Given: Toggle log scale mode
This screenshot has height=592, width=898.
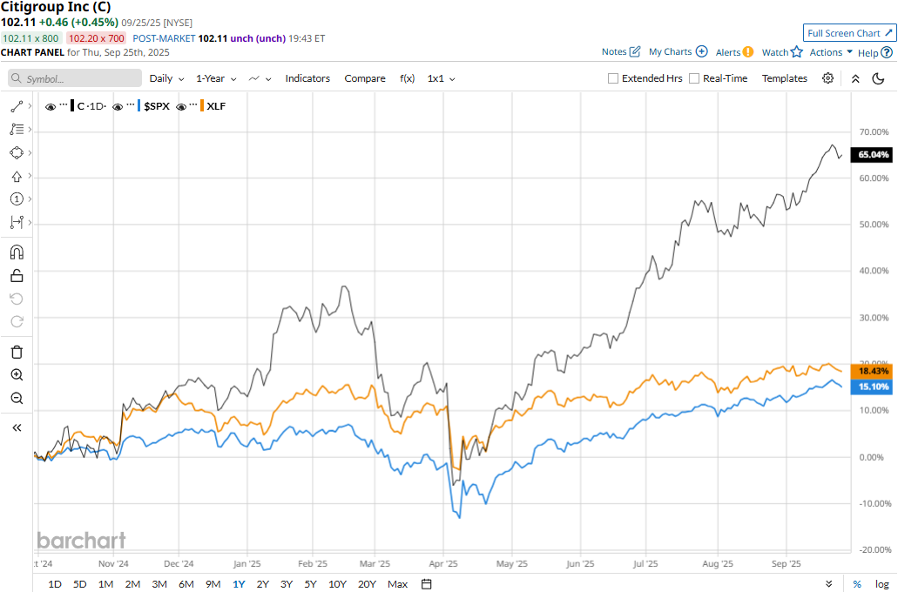Looking at the screenshot, I should 882,584.
